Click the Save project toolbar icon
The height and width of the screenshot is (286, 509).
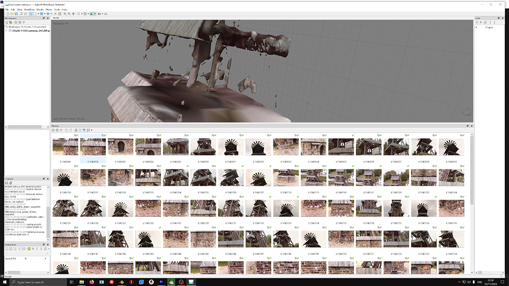[16, 14]
